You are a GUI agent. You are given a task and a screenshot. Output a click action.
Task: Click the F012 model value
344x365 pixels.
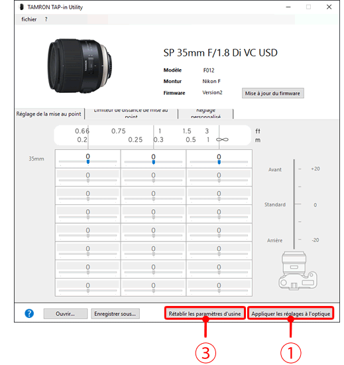pyautogui.click(x=209, y=70)
